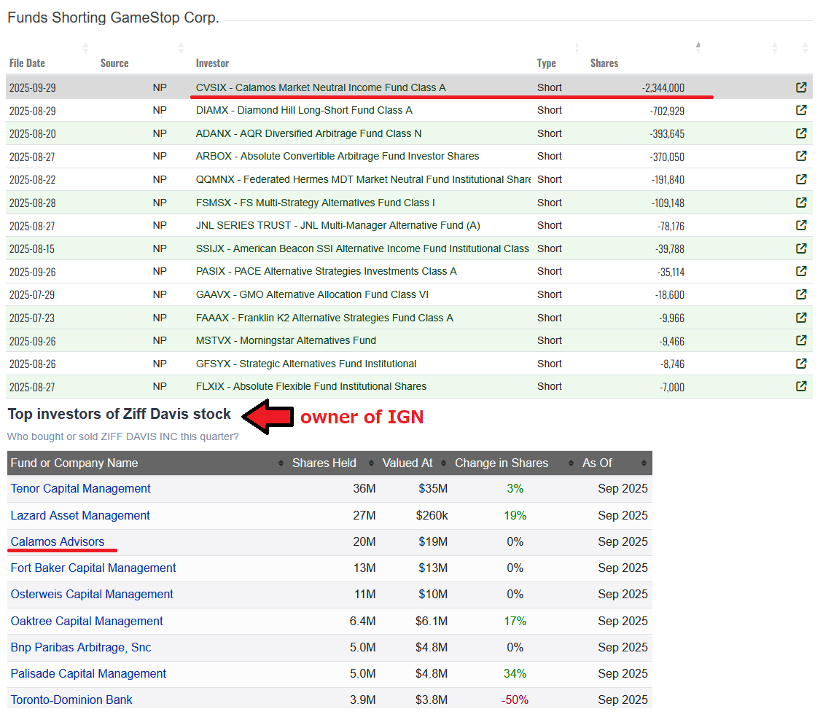The height and width of the screenshot is (717, 831).
Task: Open Oaktree Capital Management link
Action: pos(87,621)
